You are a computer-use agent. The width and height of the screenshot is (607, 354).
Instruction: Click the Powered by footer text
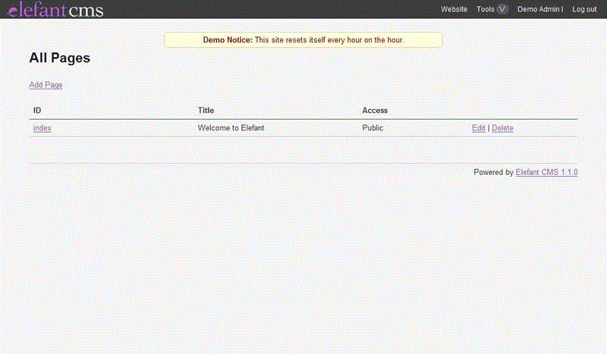tap(493, 172)
